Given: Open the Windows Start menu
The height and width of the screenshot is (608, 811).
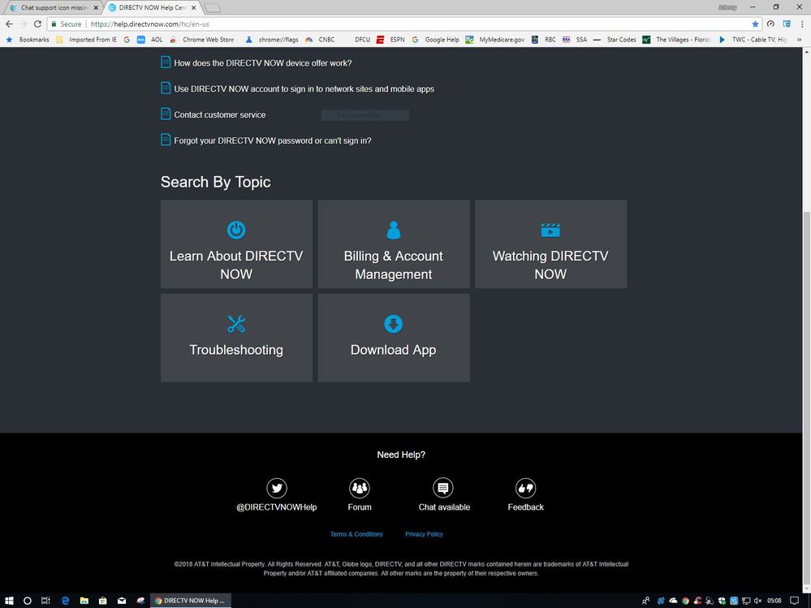Looking at the screenshot, I should click(9, 601).
